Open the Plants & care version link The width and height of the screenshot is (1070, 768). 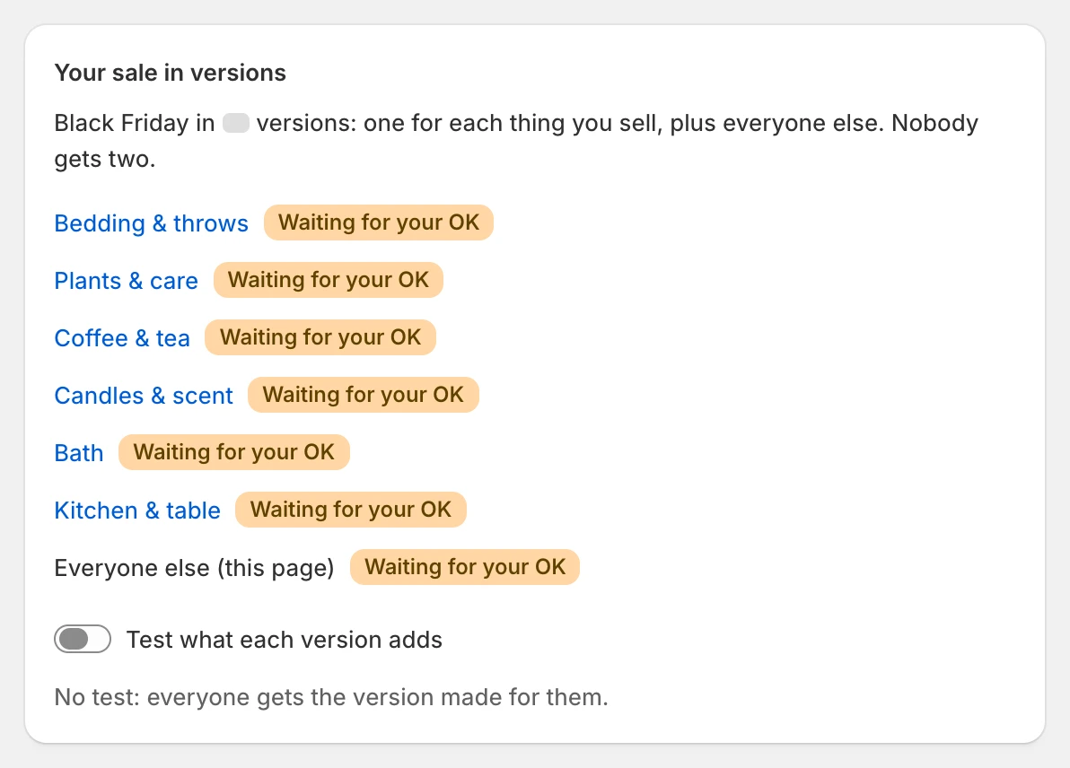click(x=127, y=280)
